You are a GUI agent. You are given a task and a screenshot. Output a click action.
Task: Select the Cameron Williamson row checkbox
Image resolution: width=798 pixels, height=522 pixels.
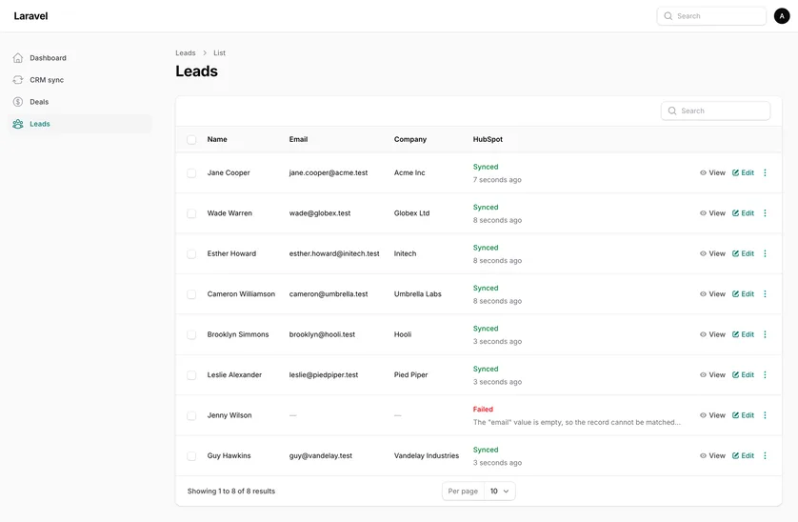[x=191, y=294]
